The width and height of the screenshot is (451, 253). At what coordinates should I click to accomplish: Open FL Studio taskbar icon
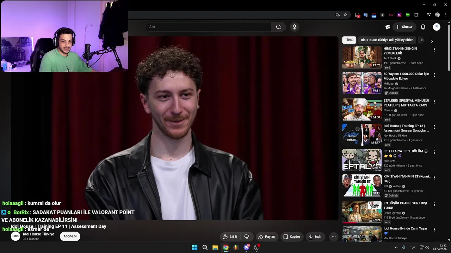(236, 247)
